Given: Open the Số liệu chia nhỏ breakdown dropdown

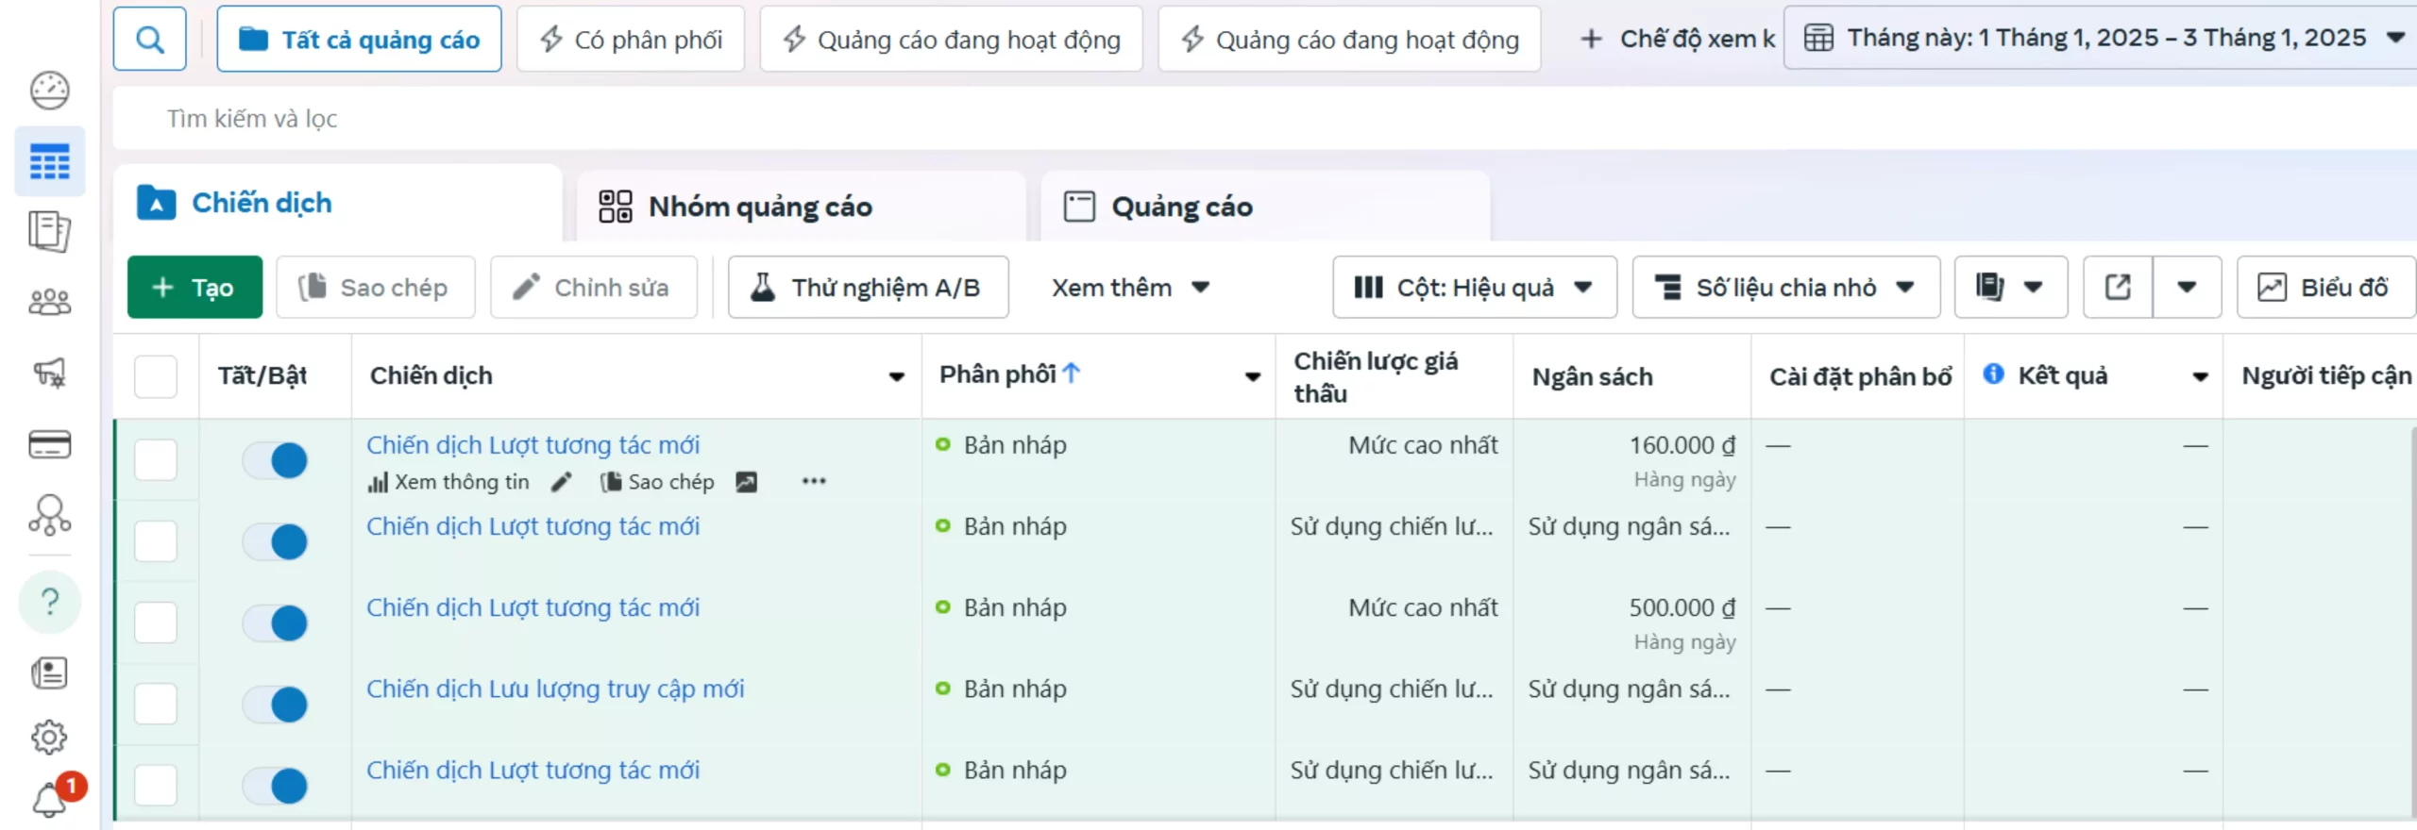Looking at the screenshot, I should (1785, 287).
